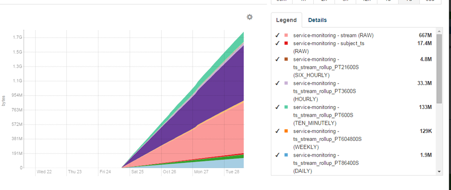Click the legend panel scrollbar thumb

click(439, 68)
